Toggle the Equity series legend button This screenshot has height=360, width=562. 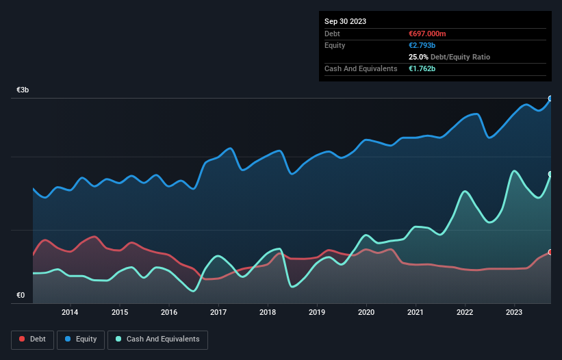click(x=81, y=339)
